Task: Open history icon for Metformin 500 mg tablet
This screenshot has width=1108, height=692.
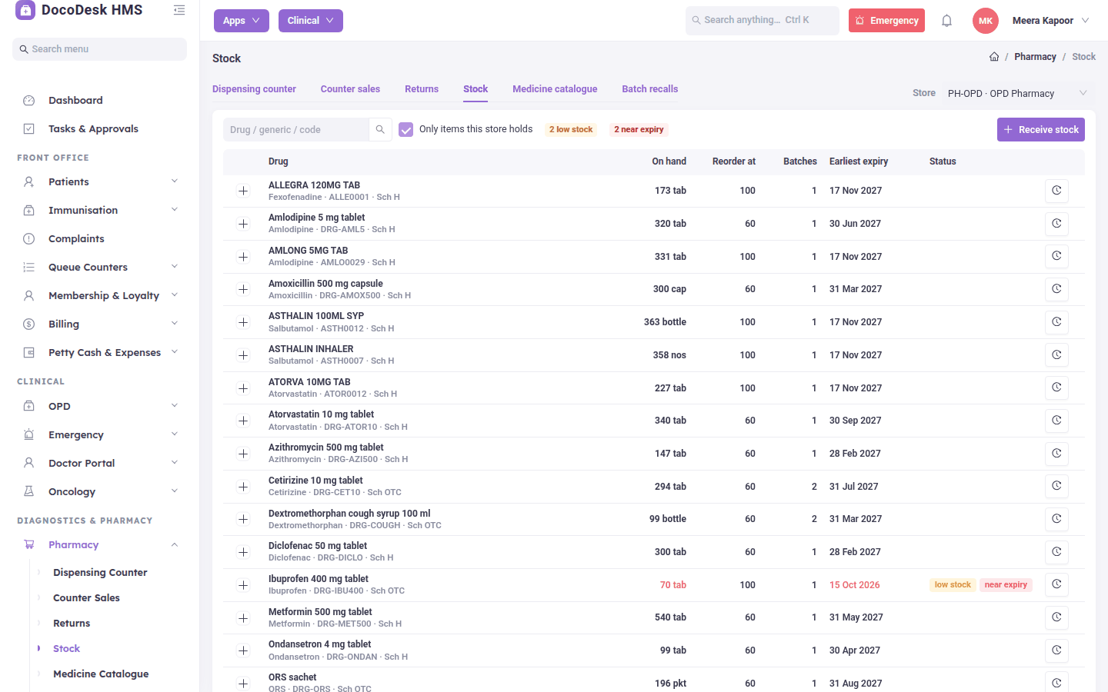Action: [1056, 617]
